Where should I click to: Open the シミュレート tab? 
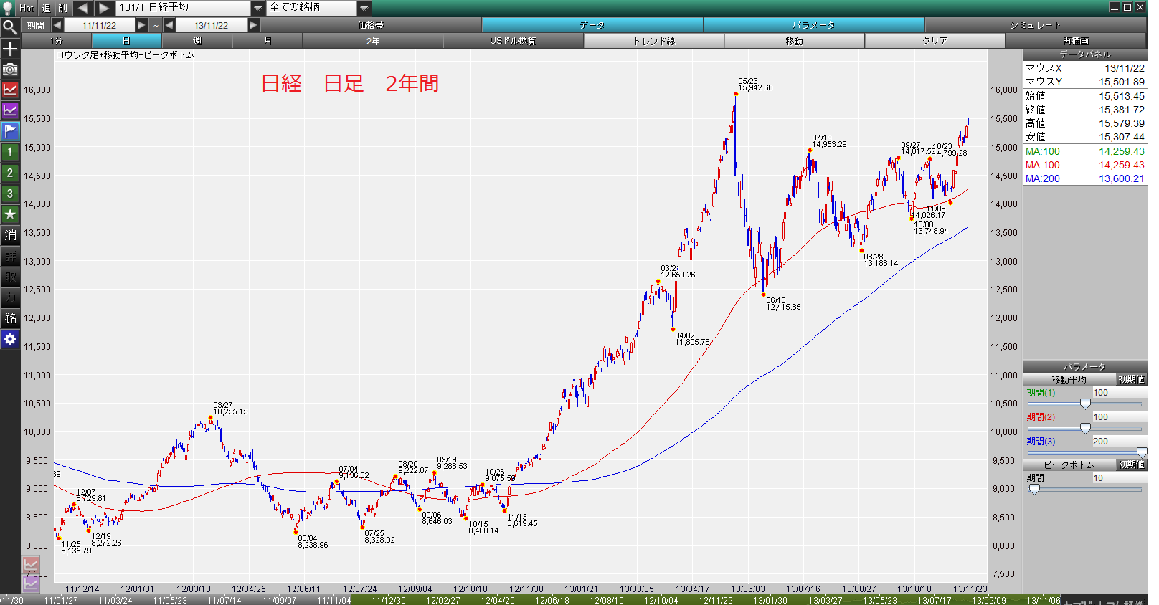tap(1035, 25)
